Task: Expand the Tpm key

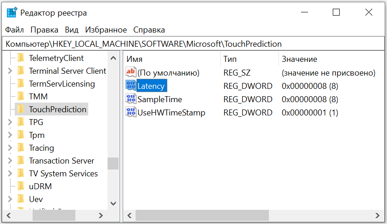Action: pos(10,135)
